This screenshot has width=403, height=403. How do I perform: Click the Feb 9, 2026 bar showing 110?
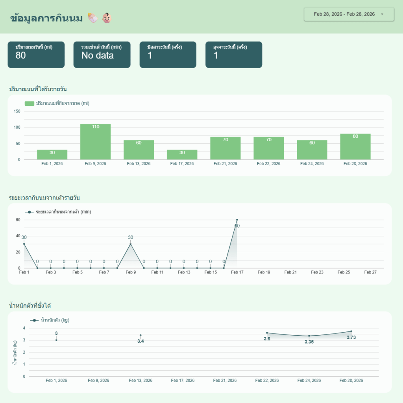click(96, 142)
